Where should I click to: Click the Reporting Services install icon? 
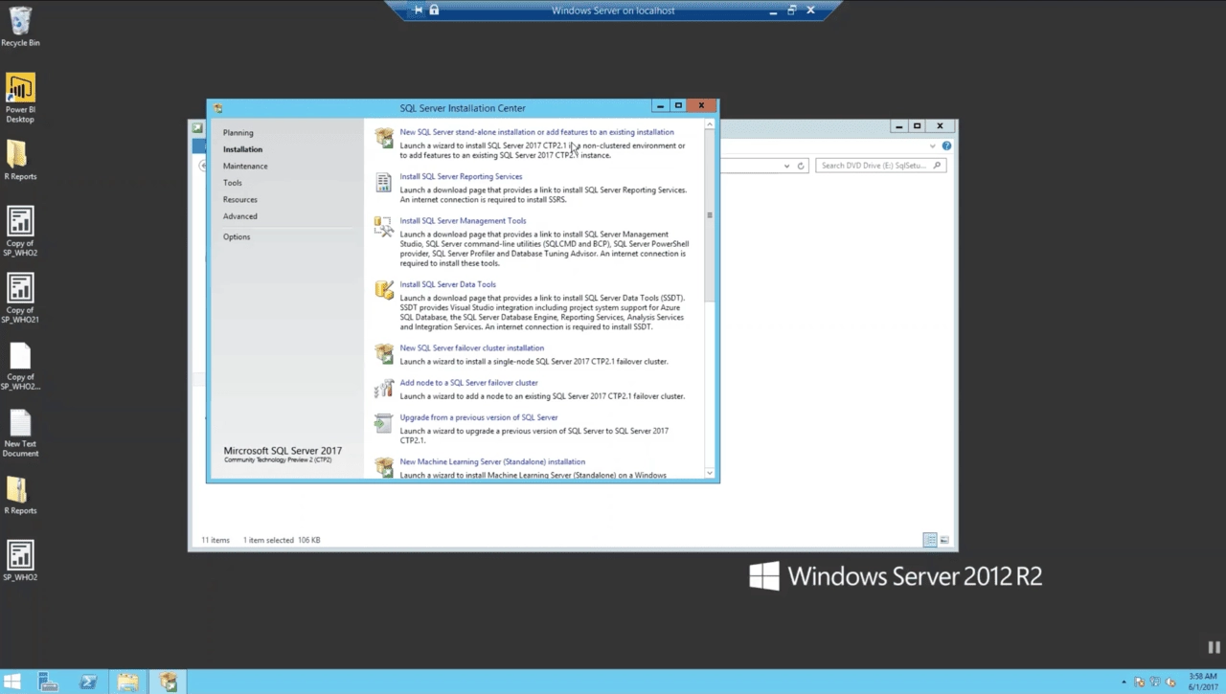click(x=384, y=182)
